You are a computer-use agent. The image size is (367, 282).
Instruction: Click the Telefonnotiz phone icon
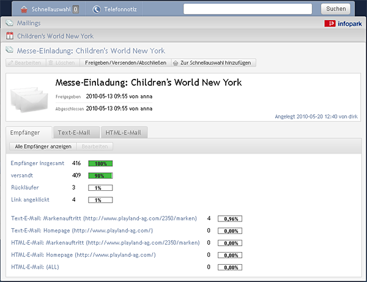pyautogui.click(x=97, y=9)
